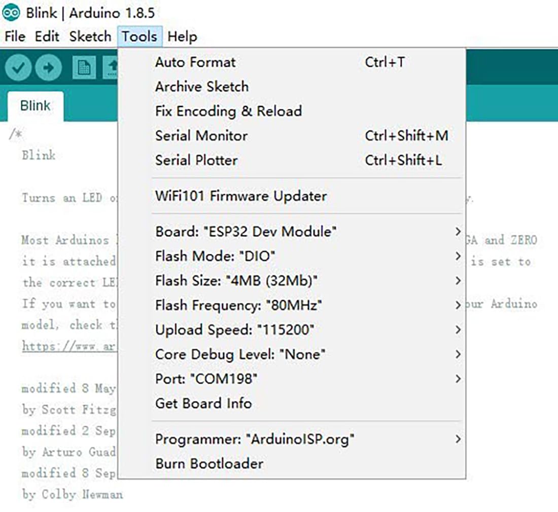Click the New sketch document icon
Image resolution: width=558 pixels, height=512 pixels.
pos(84,67)
